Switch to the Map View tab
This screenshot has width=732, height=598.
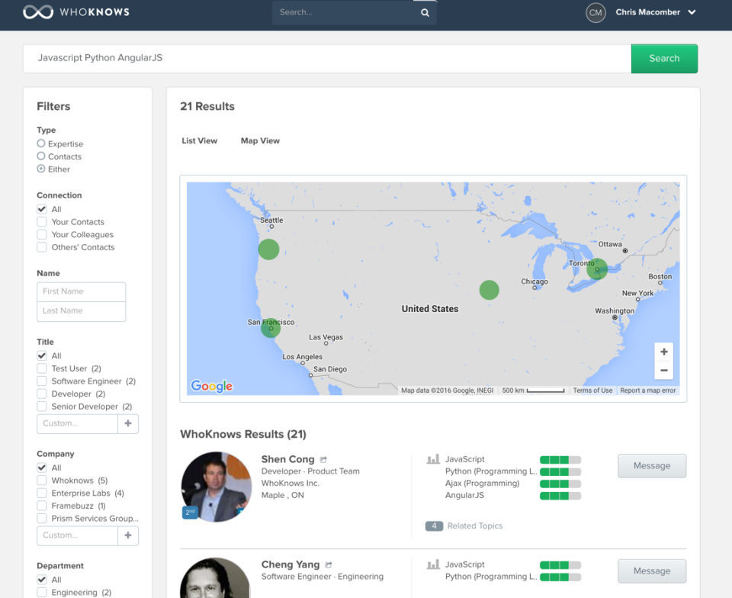pos(260,140)
